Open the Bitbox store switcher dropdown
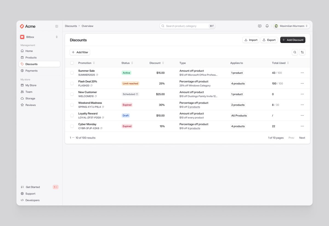 [39, 37]
